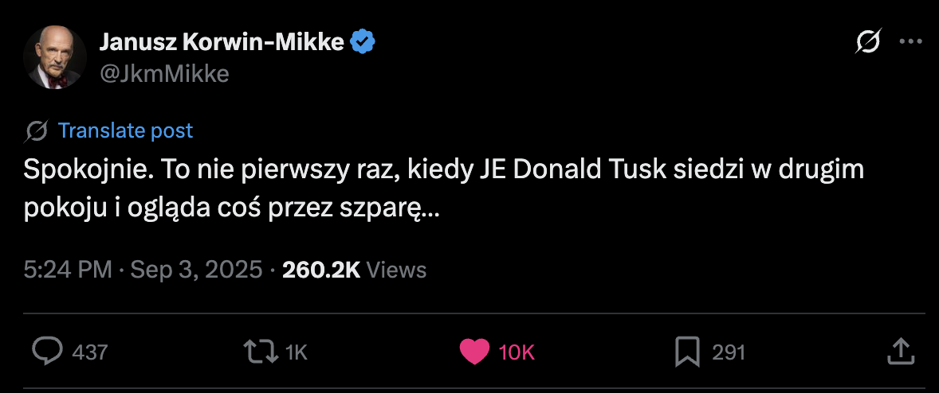Open the 5:24 PM Sep 3, 2025 timestamp

click(x=143, y=270)
